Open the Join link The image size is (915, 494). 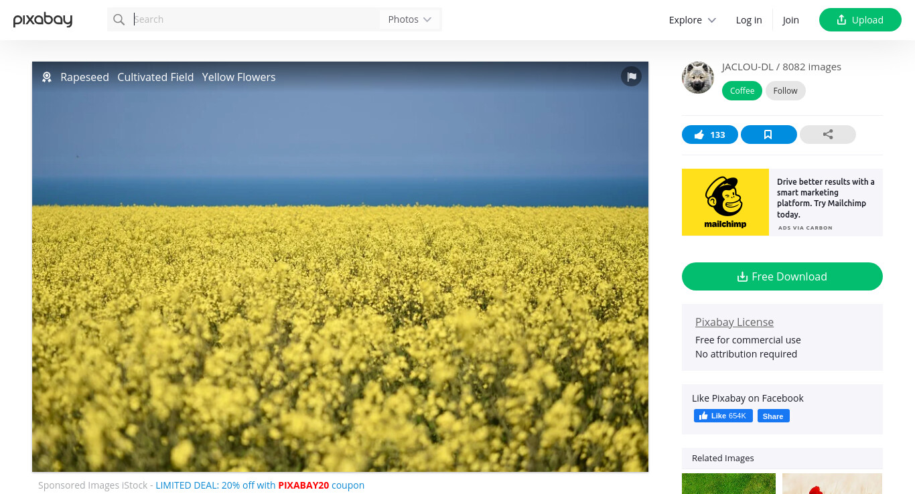791,20
